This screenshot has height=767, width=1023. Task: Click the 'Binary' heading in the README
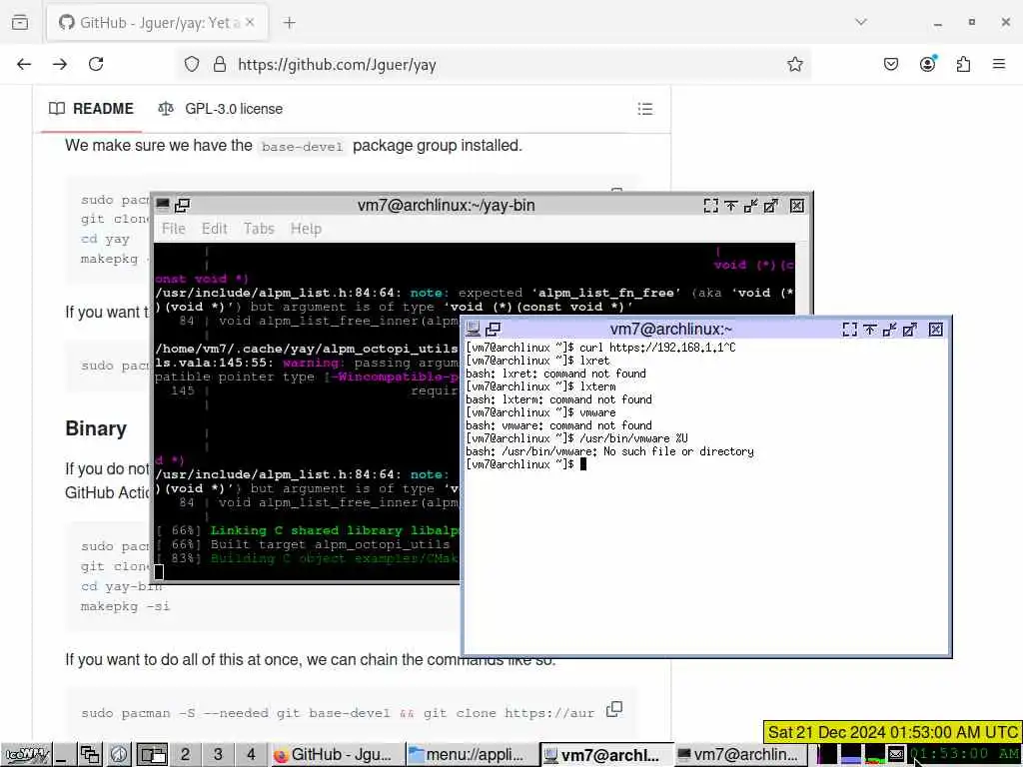pyautogui.click(x=96, y=428)
